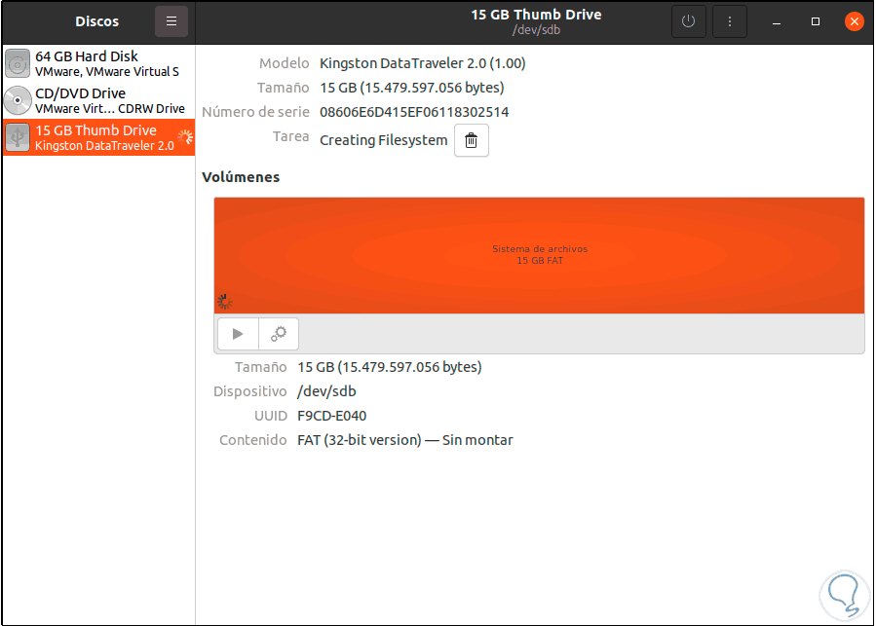Click the spinner beside 15 GB Thumb Drive
Viewport: 876px width, 626px height.
185,137
